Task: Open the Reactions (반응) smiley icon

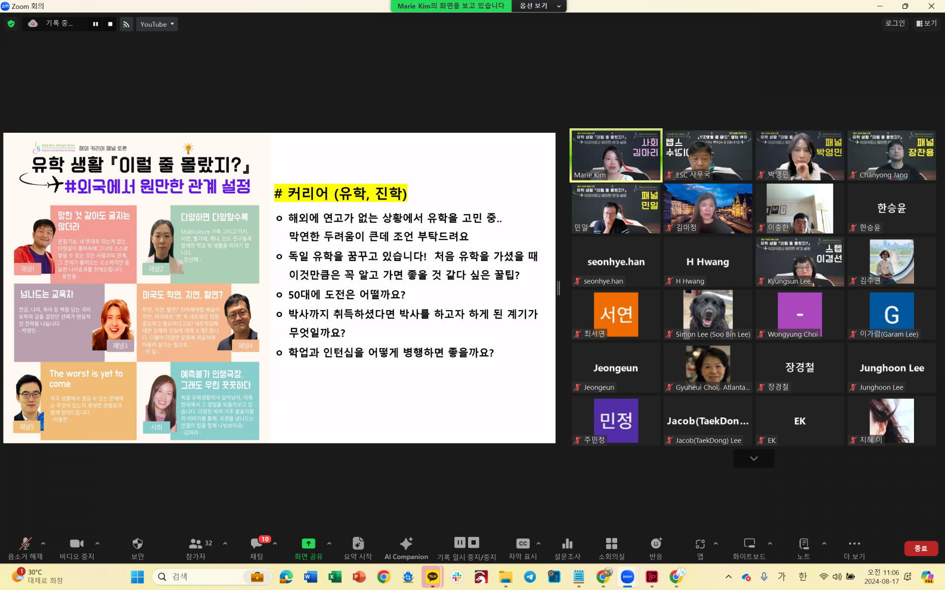Action: 656,543
